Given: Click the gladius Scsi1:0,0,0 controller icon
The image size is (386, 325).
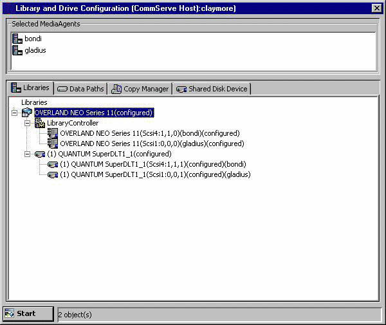Looking at the screenshot, I should (x=53, y=144).
